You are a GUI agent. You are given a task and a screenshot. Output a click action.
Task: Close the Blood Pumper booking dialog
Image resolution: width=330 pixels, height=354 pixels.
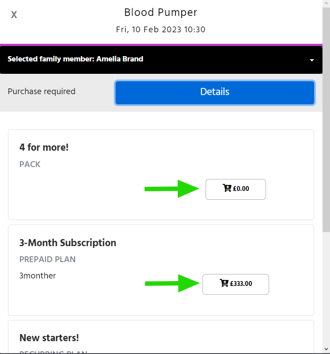[14, 15]
